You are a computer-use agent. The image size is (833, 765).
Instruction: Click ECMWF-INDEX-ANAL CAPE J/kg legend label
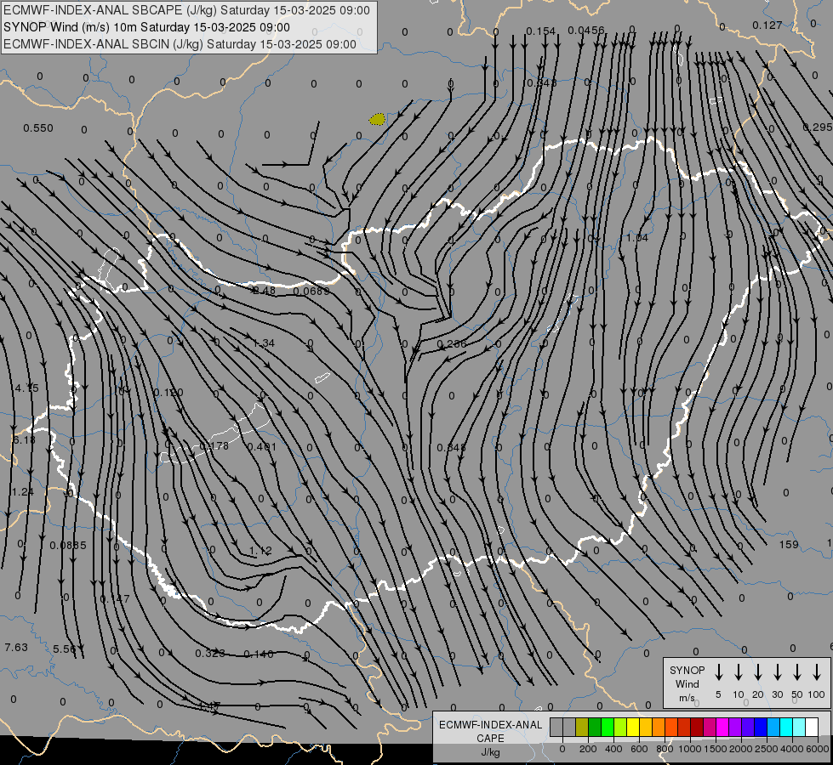(x=490, y=738)
